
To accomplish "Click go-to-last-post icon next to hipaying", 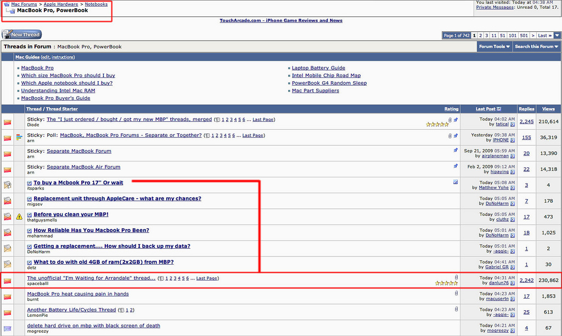I will tap(513, 172).
